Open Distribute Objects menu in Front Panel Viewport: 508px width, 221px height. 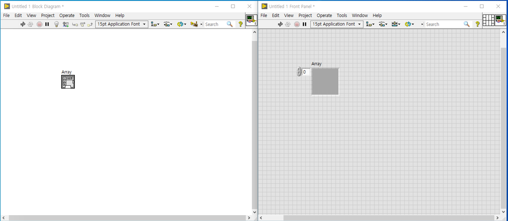click(x=384, y=24)
